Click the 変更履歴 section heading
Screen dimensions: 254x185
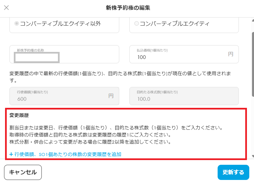[19, 115]
